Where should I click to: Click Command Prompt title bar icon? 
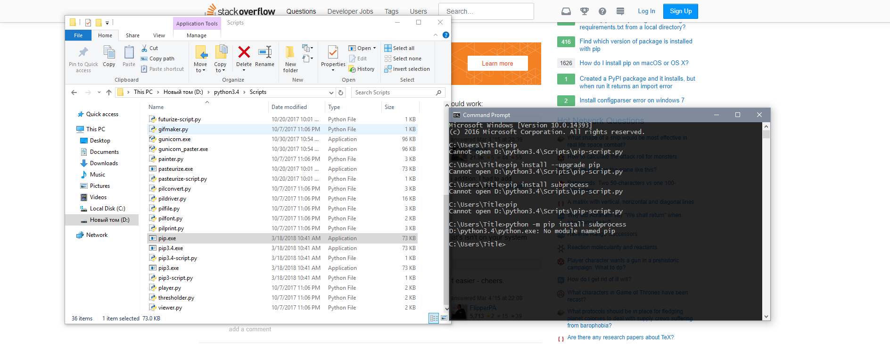pyautogui.click(x=456, y=115)
